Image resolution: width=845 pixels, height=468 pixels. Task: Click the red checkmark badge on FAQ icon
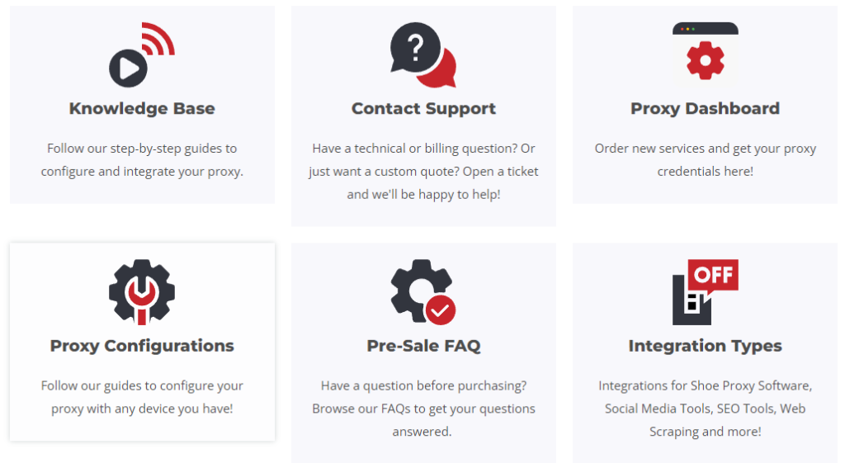441,310
